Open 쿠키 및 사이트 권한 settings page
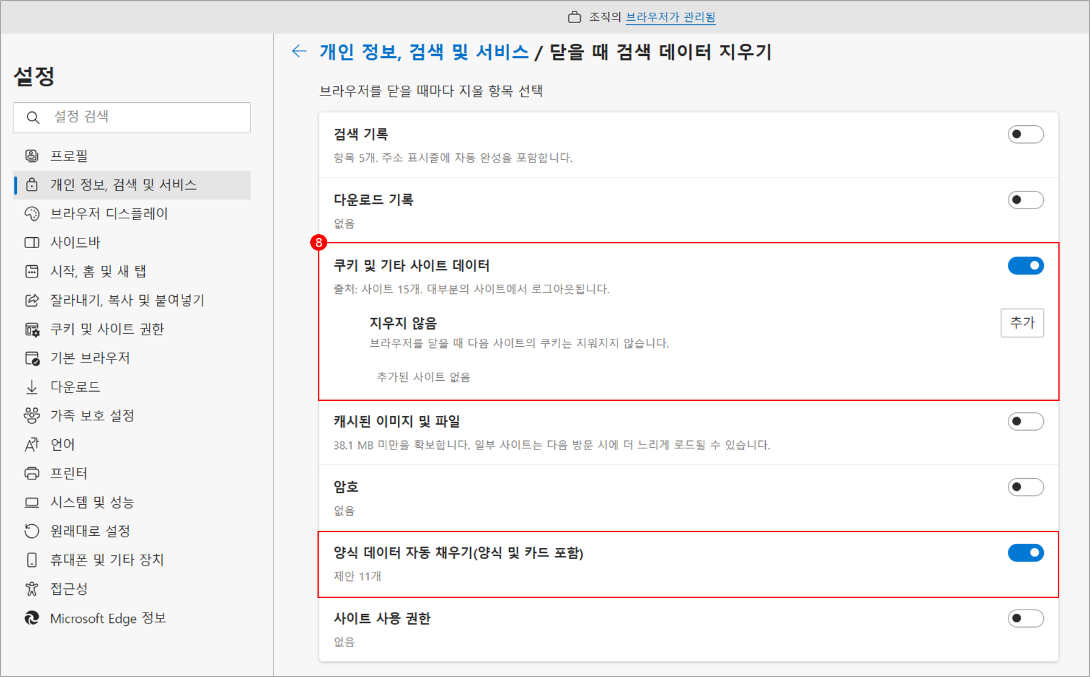The image size is (1090, 677). (x=107, y=329)
